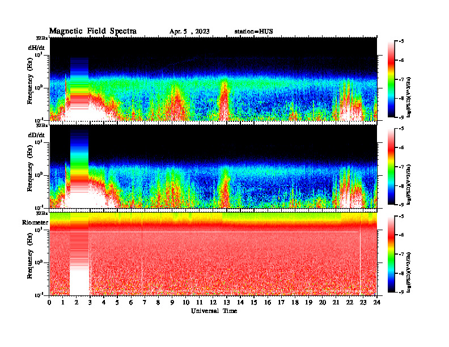The width and height of the screenshot is (449, 347).
Task: Click hour tick label '21' on time axis
Action: tap(336, 303)
